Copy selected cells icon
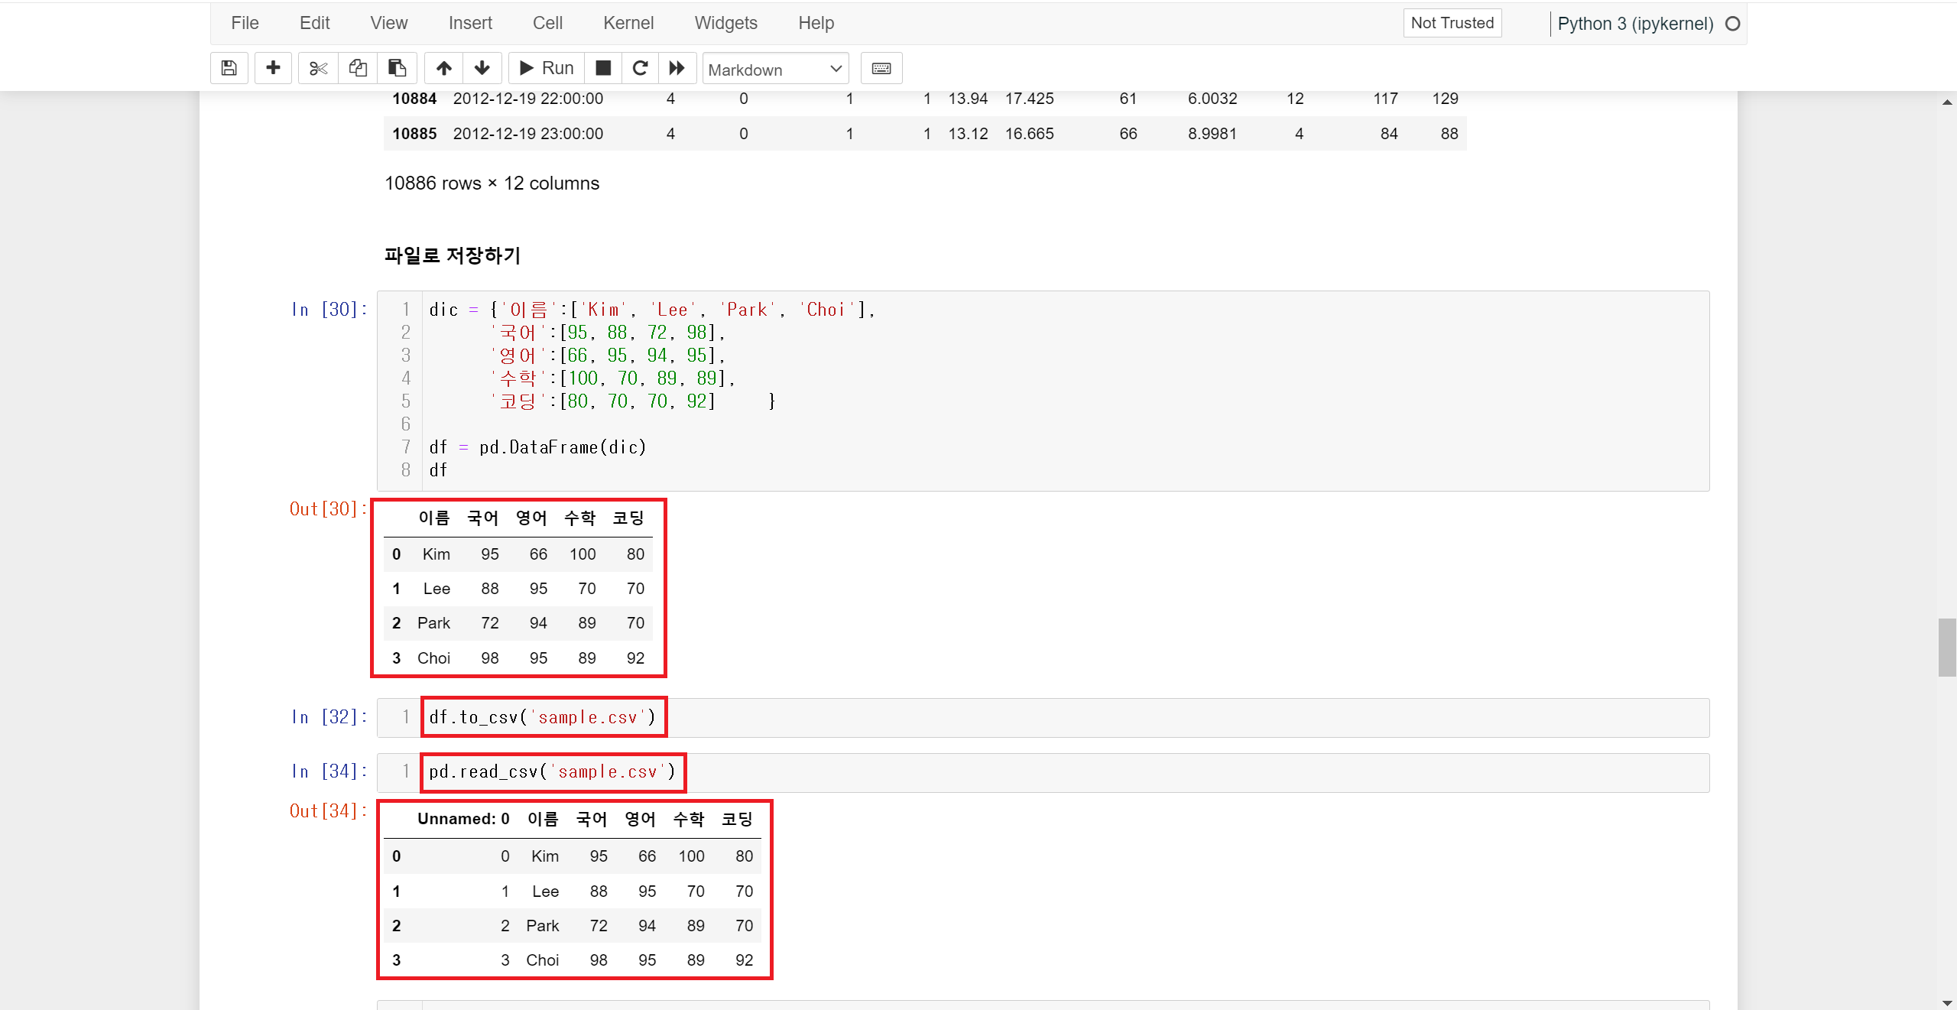 [357, 68]
